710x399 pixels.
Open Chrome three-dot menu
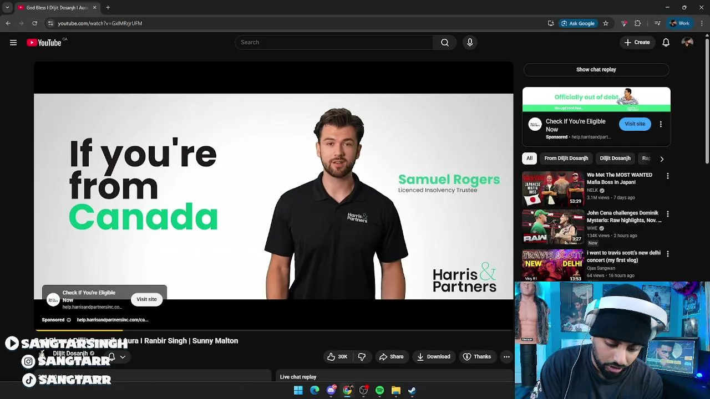(x=702, y=23)
